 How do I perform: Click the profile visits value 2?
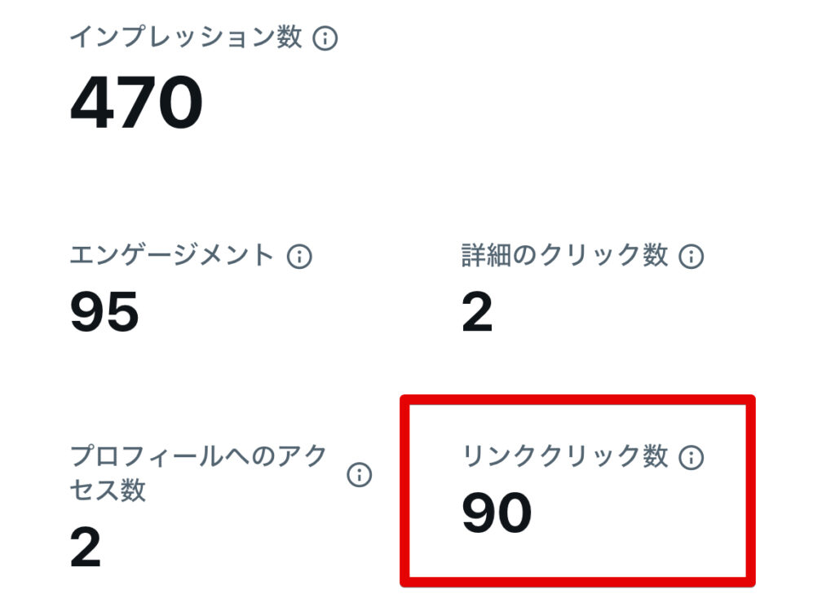coord(85,547)
